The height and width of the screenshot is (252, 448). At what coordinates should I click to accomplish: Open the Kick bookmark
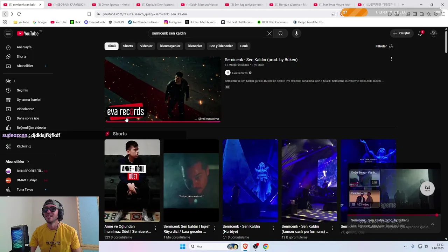click(x=75, y=22)
